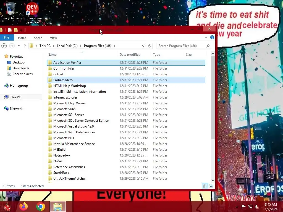Expand the breadcrumb root arrow before This PC
283x212 pixels.
point(36,46)
